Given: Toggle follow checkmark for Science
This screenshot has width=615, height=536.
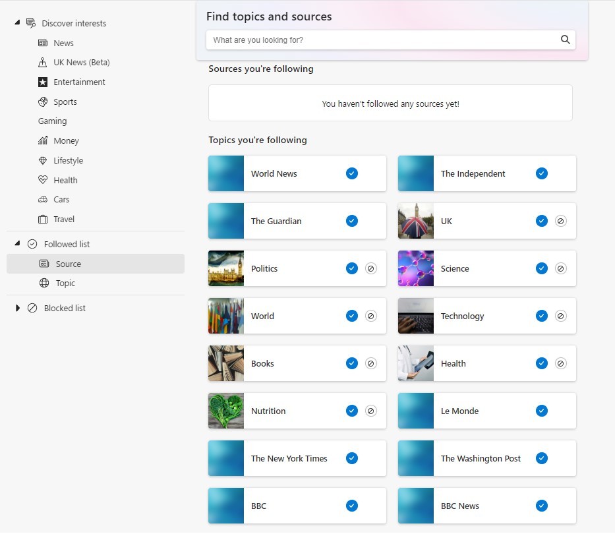Looking at the screenshot, I should 542,268.
